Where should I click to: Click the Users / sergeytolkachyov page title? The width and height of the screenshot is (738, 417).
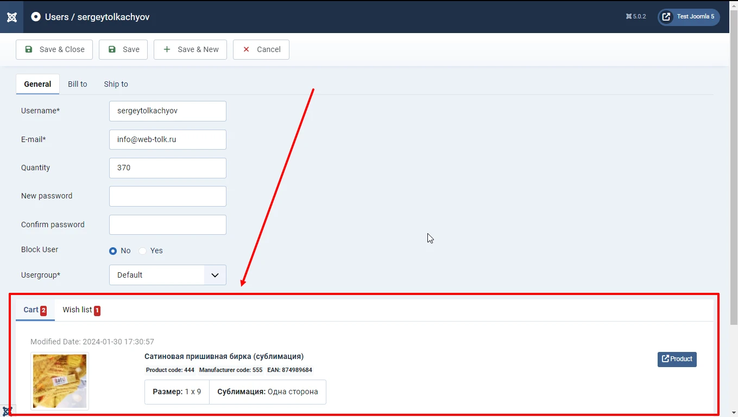[x=97, y=17]
